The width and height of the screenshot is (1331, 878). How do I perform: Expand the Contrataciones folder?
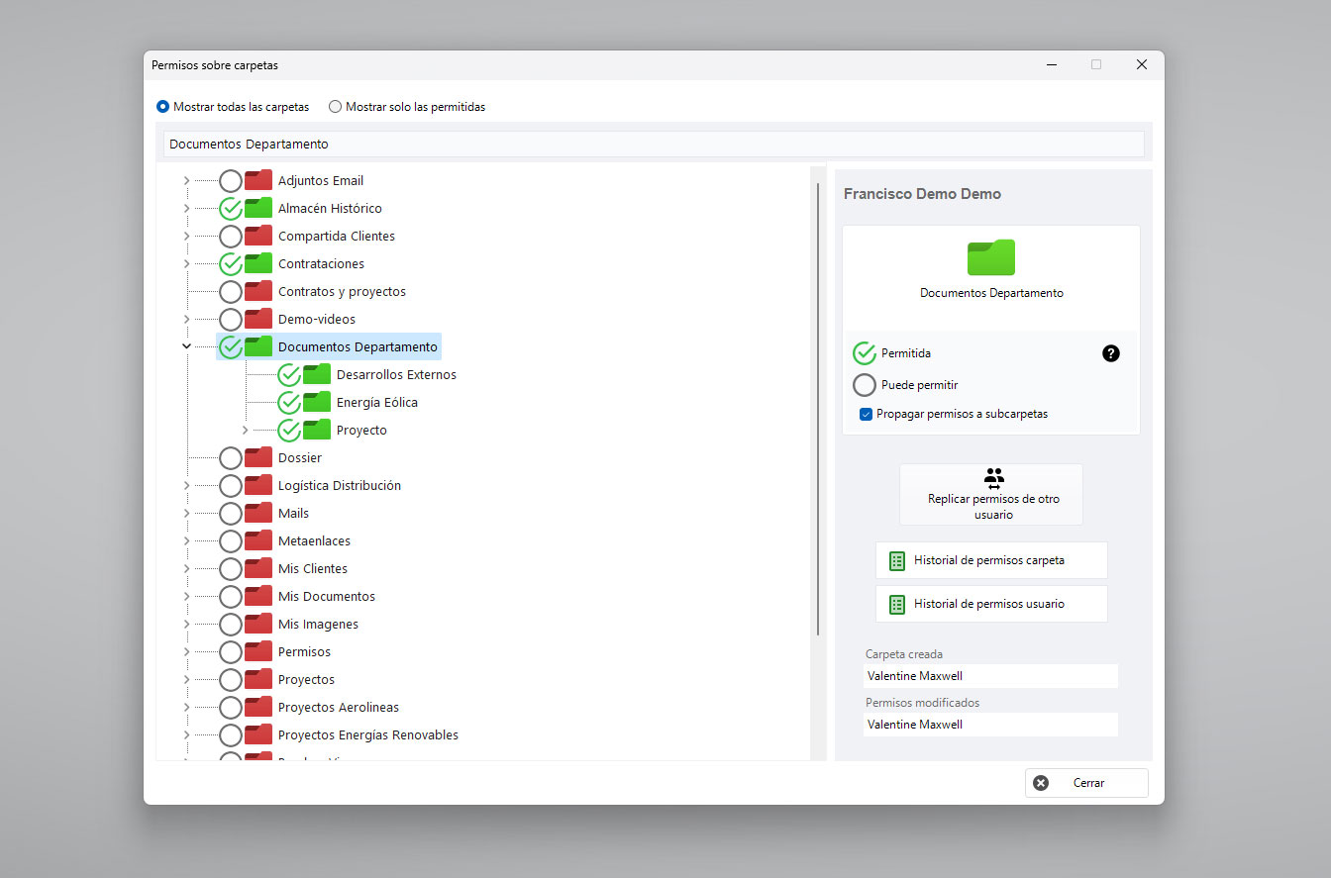click(x=186, y=263)
